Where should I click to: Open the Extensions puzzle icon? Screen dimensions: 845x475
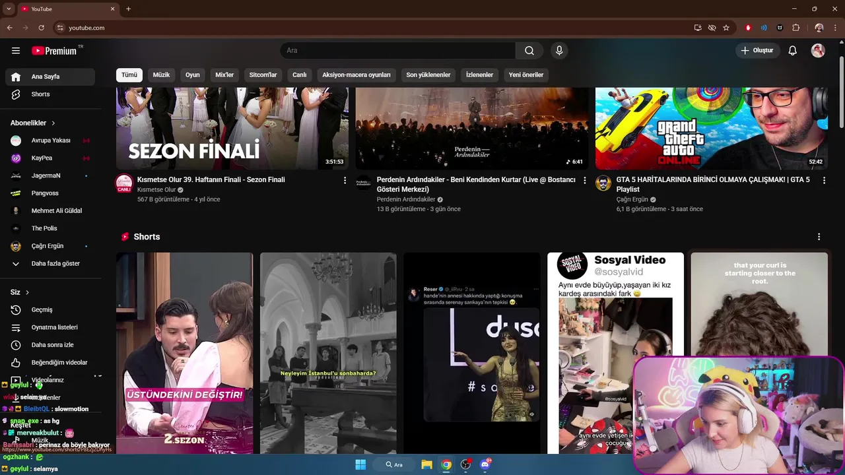[x=796, y=28]
